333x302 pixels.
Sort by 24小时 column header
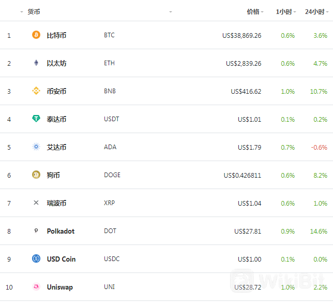click(315, 11)
